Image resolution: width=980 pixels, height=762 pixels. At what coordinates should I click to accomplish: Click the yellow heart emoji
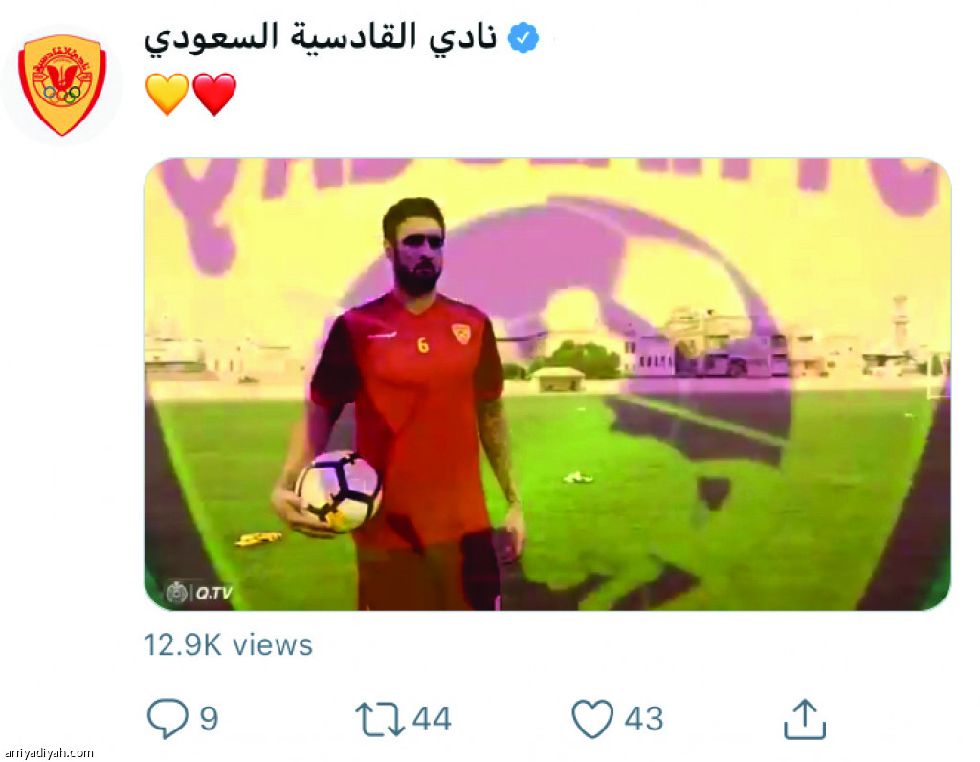(x=167, y=94)
